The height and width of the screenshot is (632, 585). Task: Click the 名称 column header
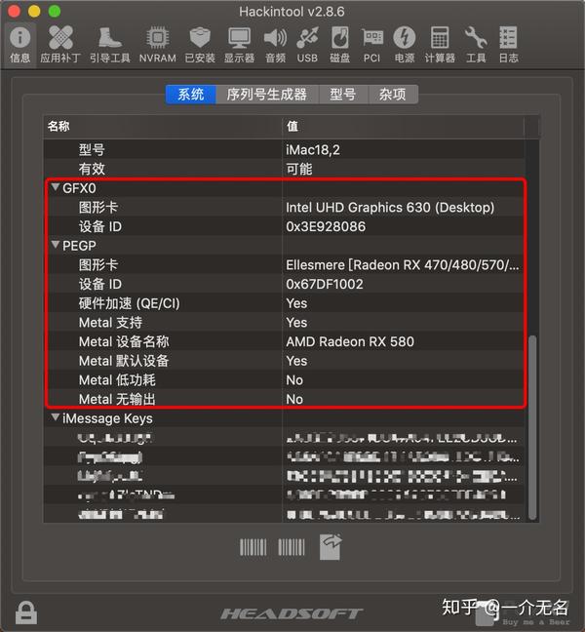[163, 127]
